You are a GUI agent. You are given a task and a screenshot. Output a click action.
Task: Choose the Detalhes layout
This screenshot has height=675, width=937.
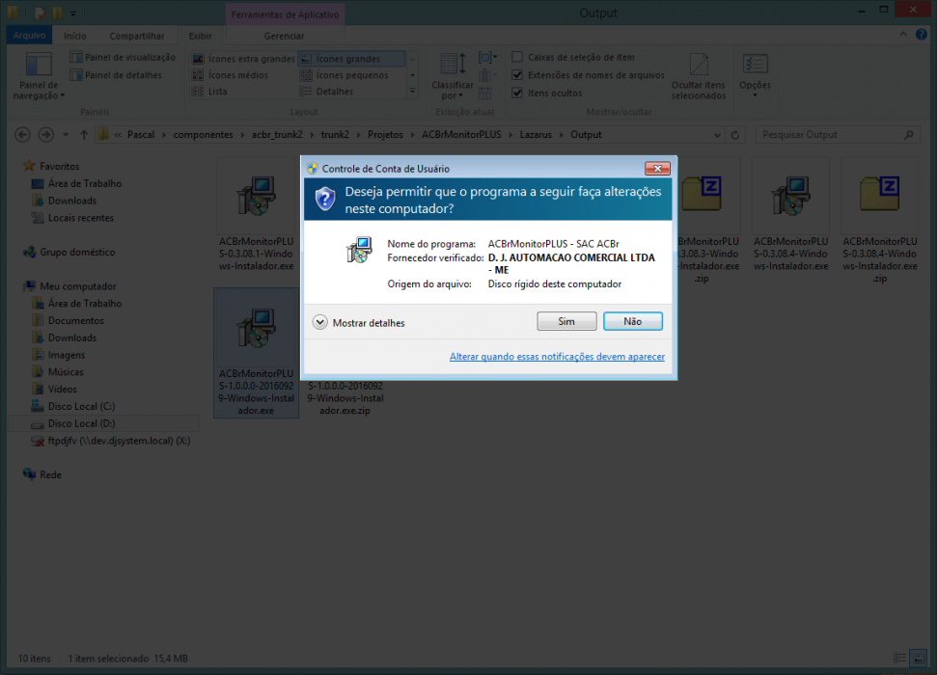pos(326,92)
